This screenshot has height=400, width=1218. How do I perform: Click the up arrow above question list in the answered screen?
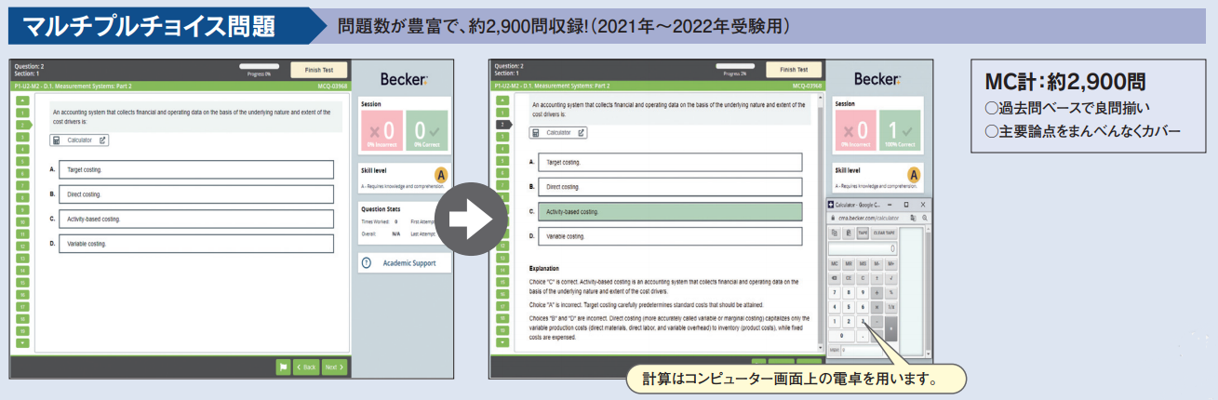click(502, 100)
